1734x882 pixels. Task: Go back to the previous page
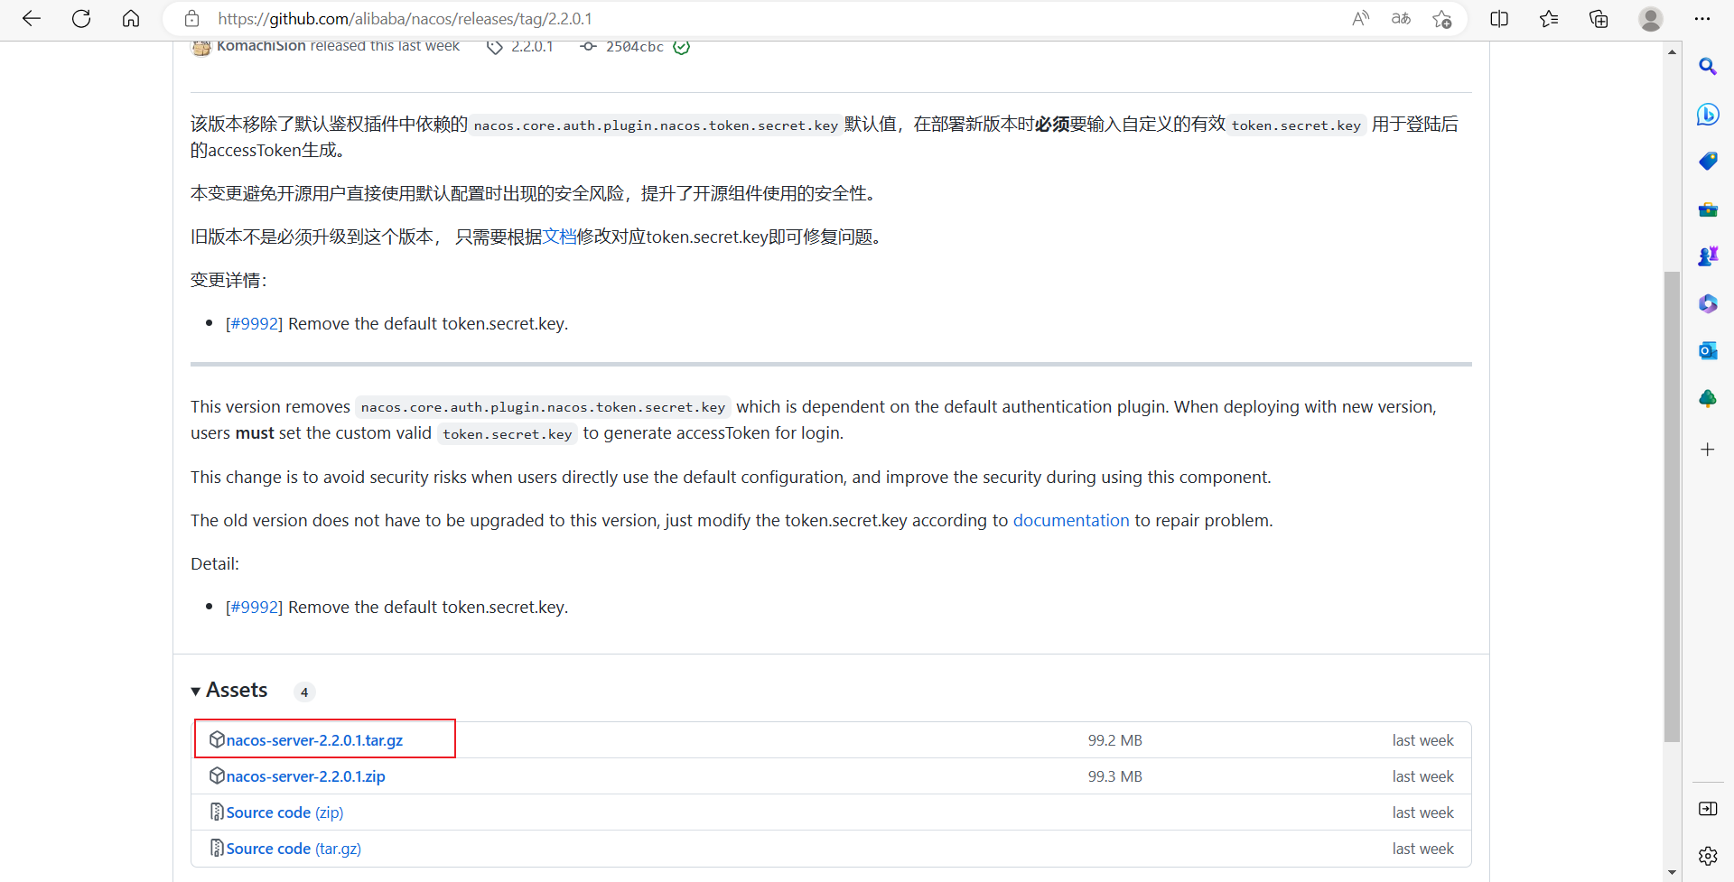pos(32,19)
